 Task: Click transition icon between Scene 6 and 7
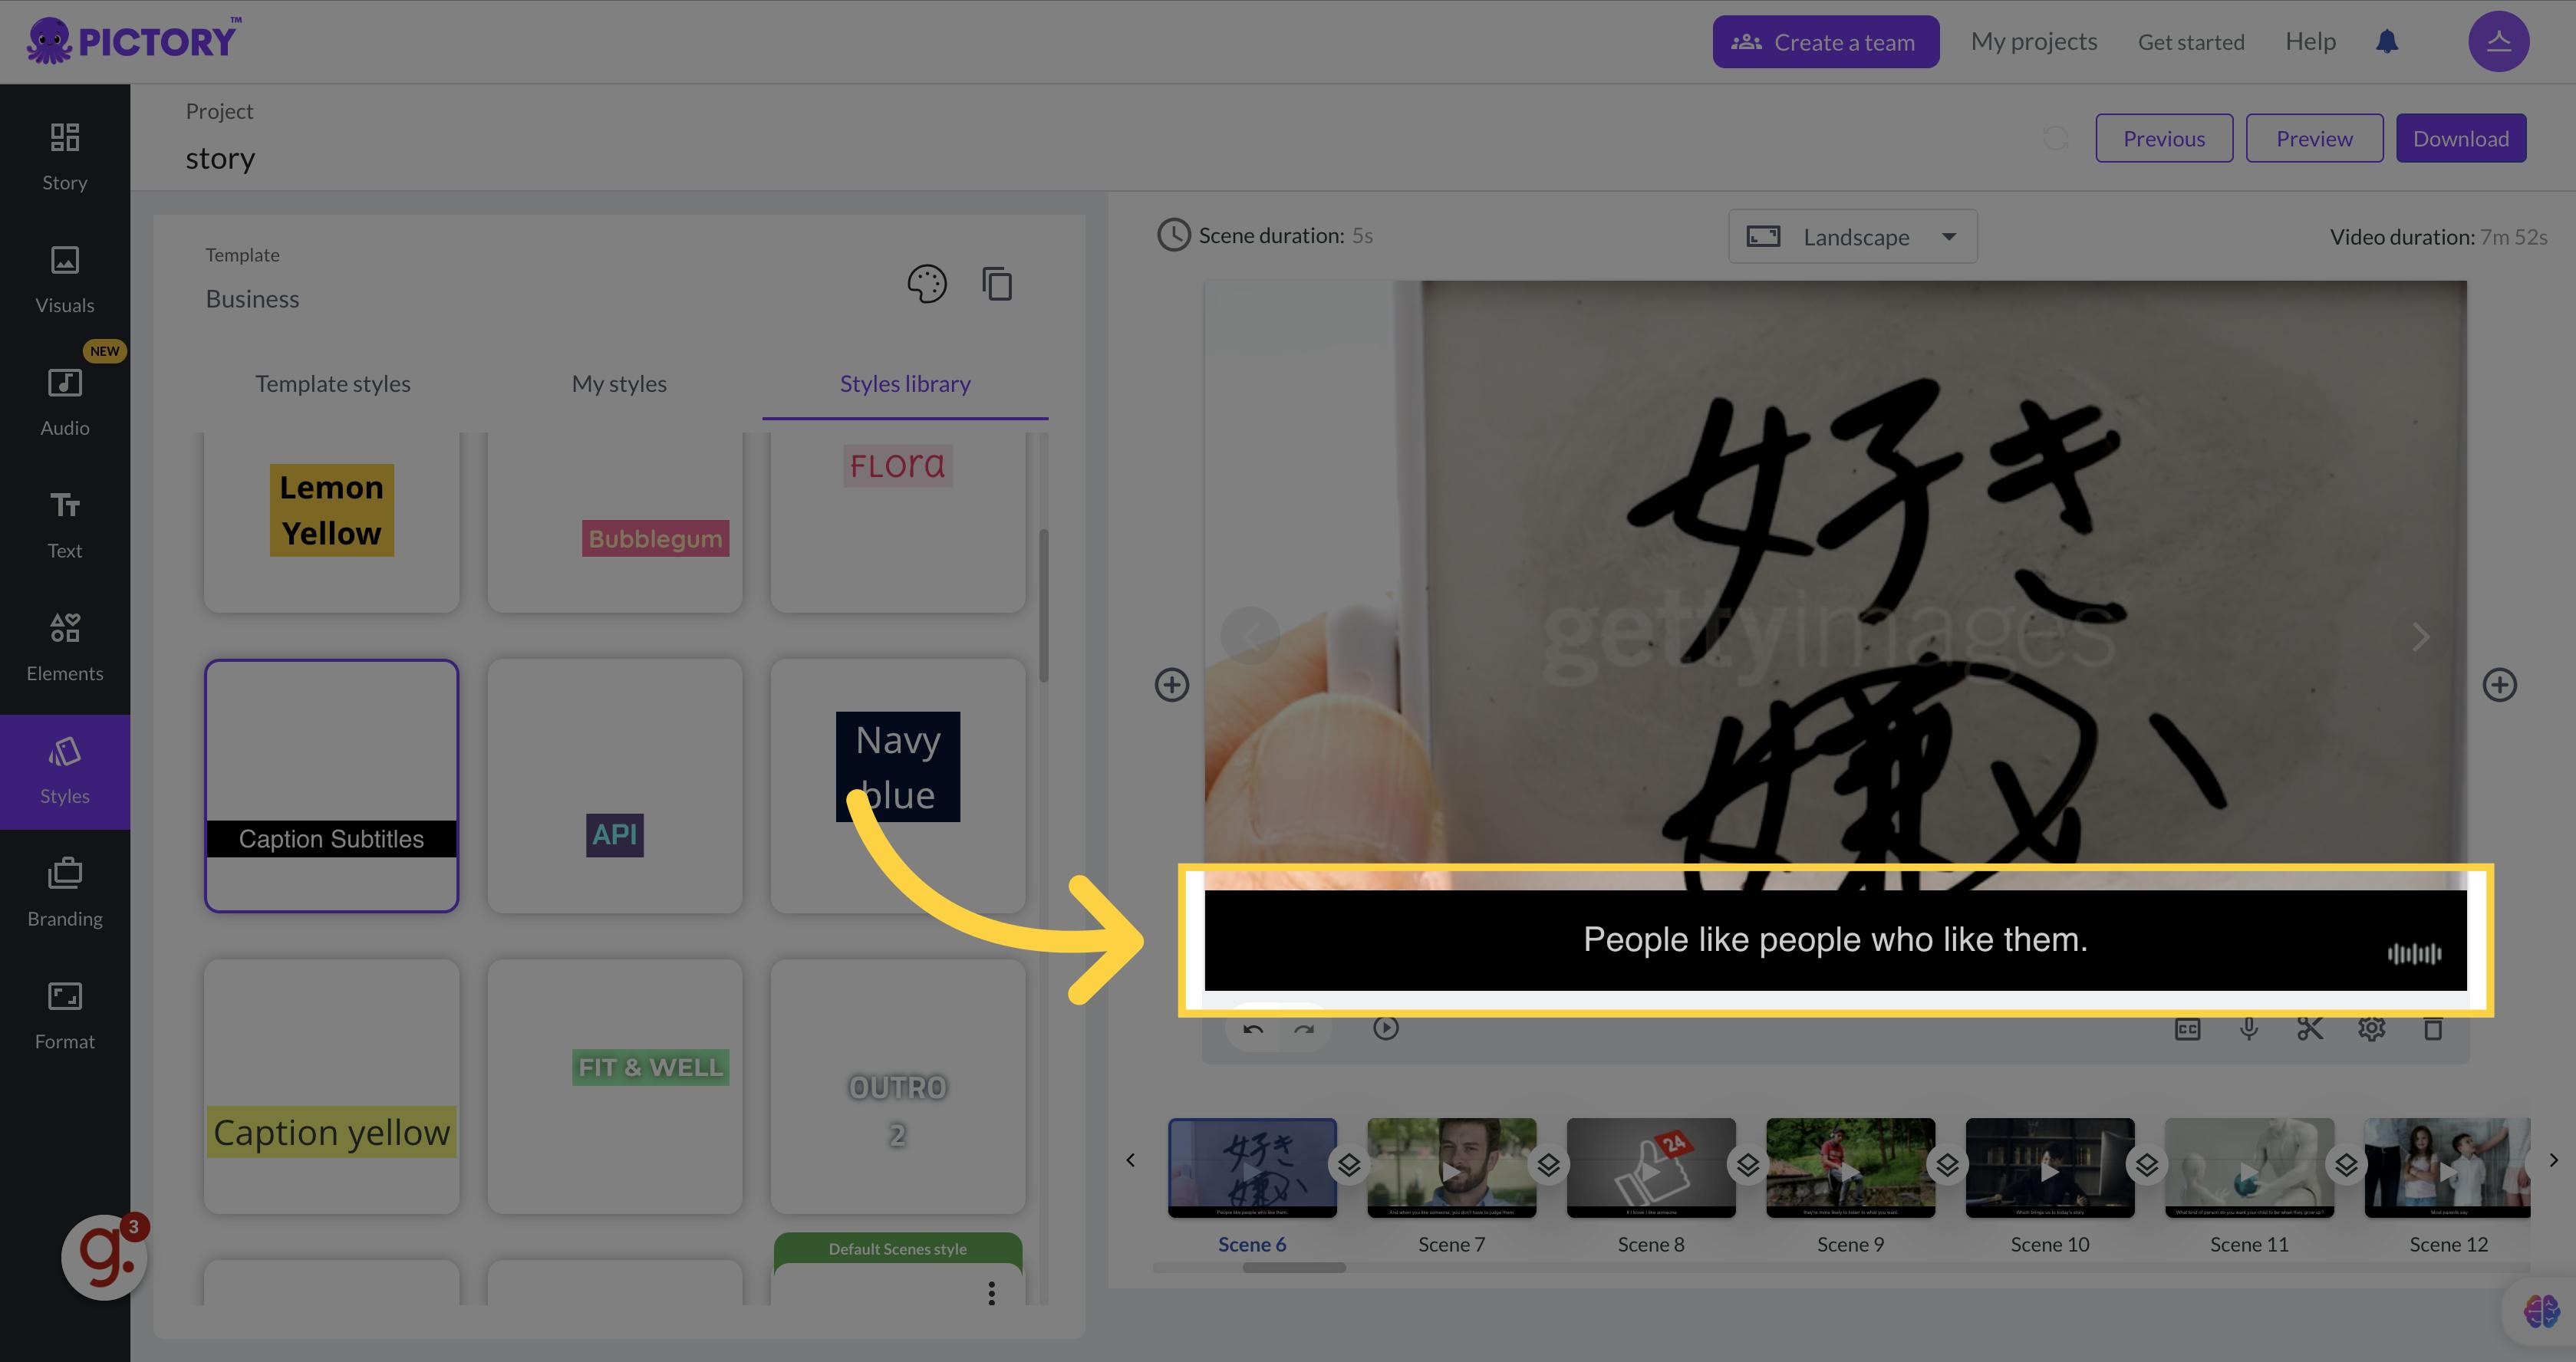click(1349, 1165)
